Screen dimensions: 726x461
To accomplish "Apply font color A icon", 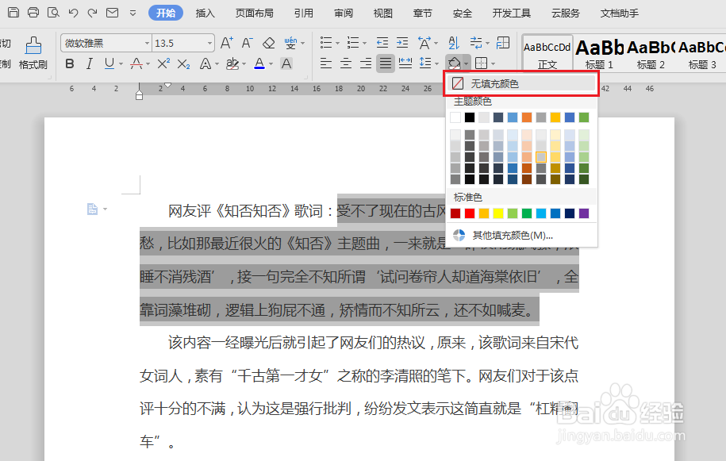I will [259, 63].
